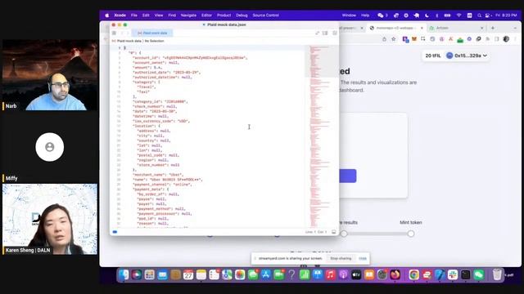Open the Window menu
524x294 pixels.
coord(349,16)
